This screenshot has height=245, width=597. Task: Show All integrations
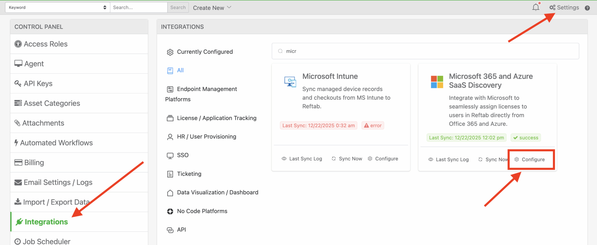(175, 70)
